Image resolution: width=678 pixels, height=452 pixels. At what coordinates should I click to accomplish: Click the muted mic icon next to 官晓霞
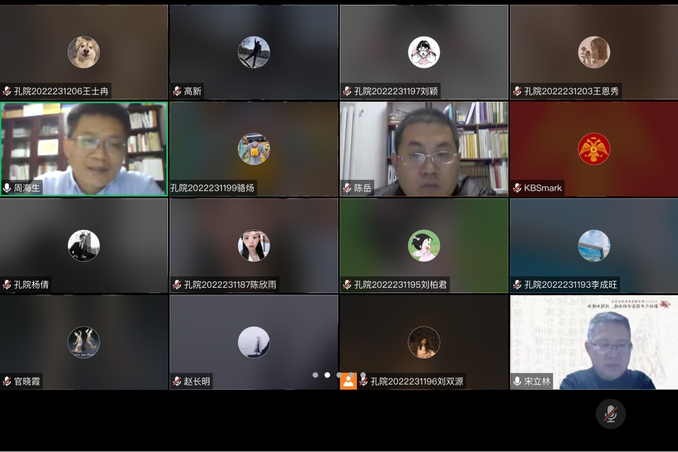7,381
